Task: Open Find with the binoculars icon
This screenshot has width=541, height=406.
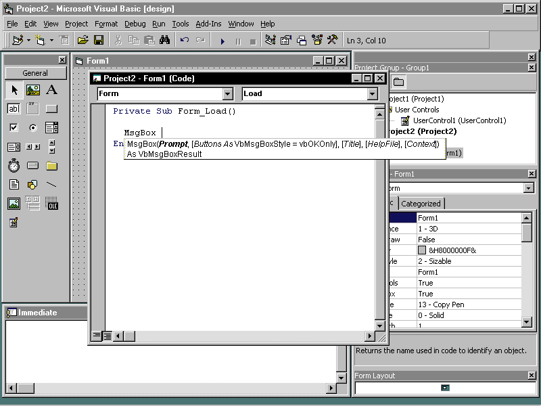Action: 164,41
